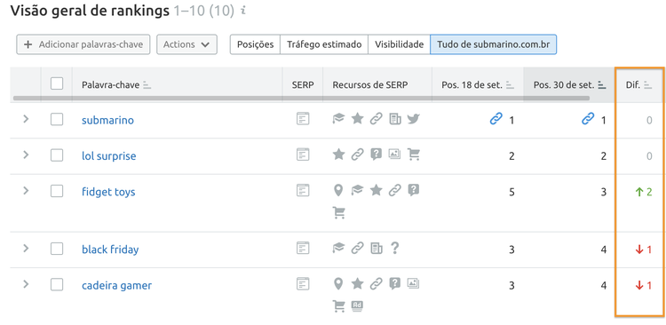Open the lol surprise keyword link

[x=108, y=156]
